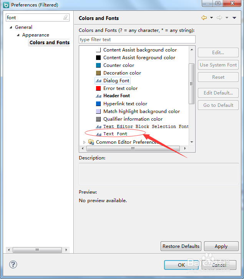The width and height of the screenshot is (244, 279).
Task: Select the Header Font entry
Action: coord(116,96)
